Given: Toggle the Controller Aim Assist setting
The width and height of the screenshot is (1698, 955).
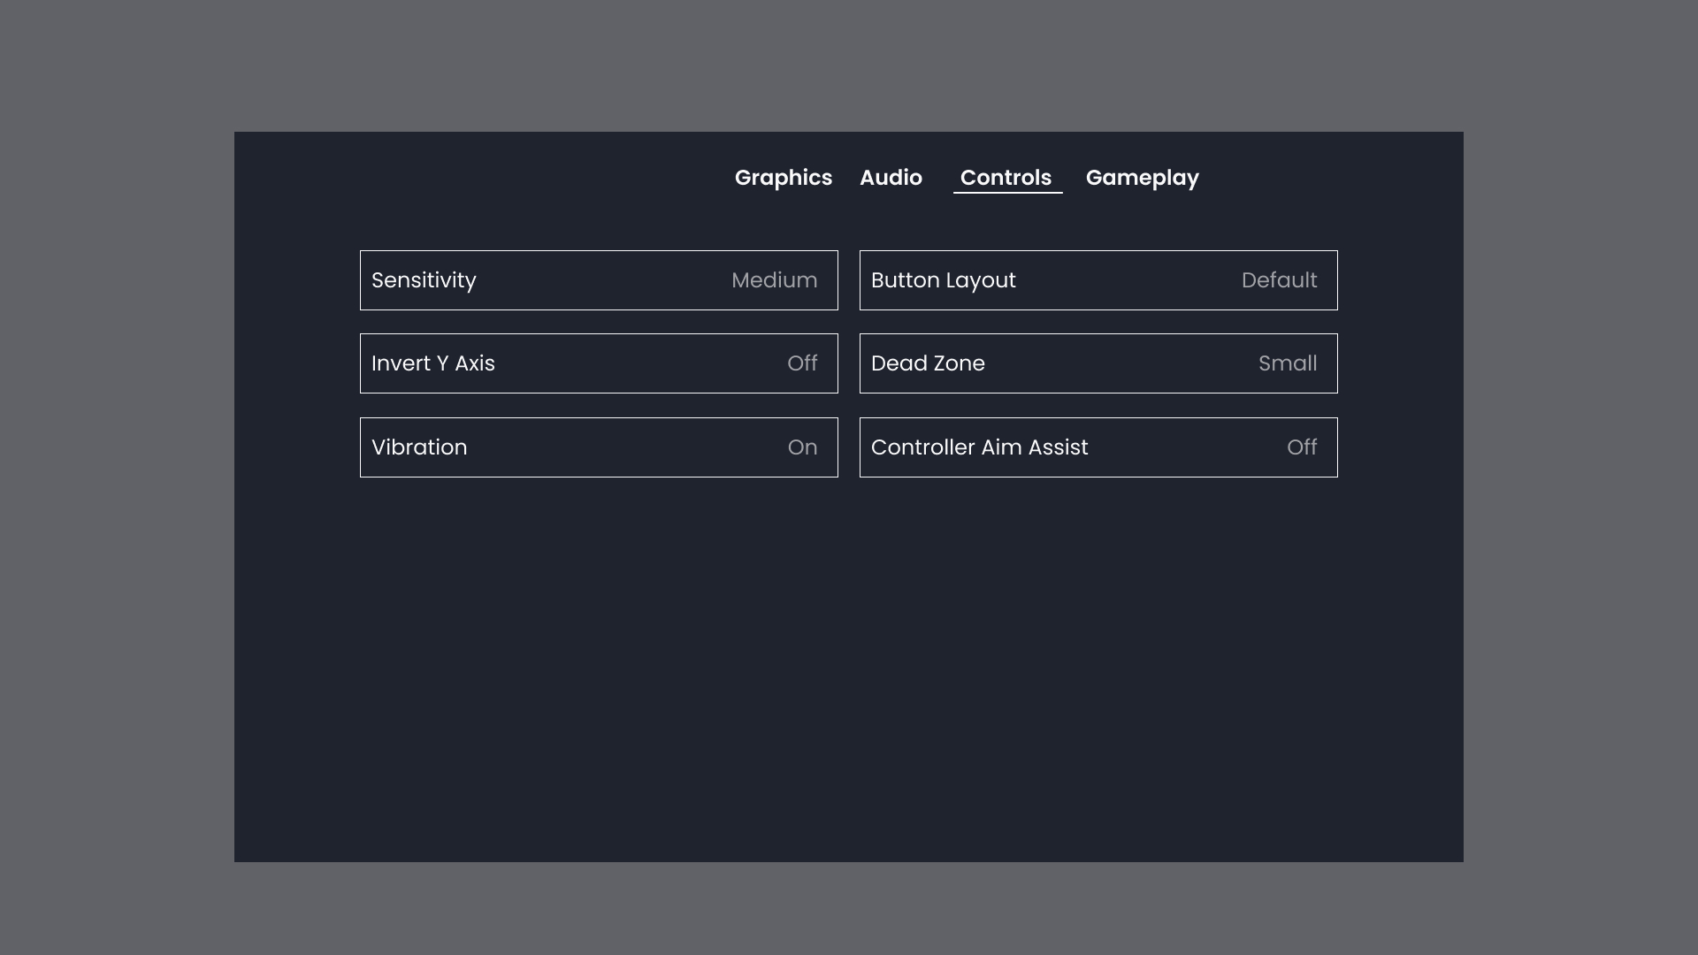Looking at the screenshot, I should 1098,447.
